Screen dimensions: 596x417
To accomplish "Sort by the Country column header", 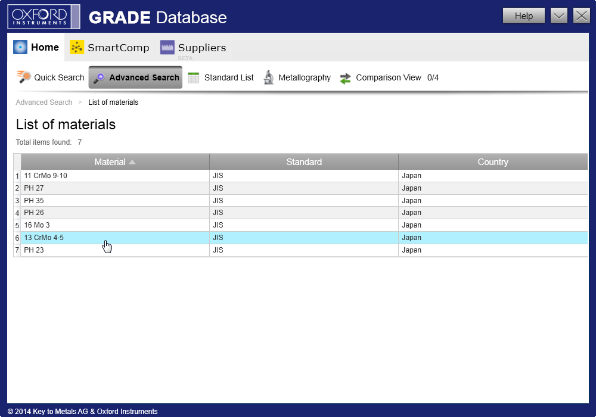I will tap(493, 162).
